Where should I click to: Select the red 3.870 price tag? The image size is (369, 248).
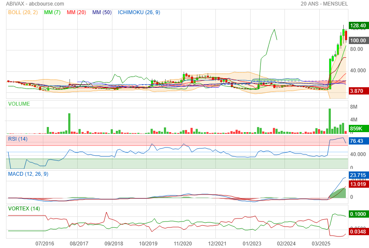(357, 91)
